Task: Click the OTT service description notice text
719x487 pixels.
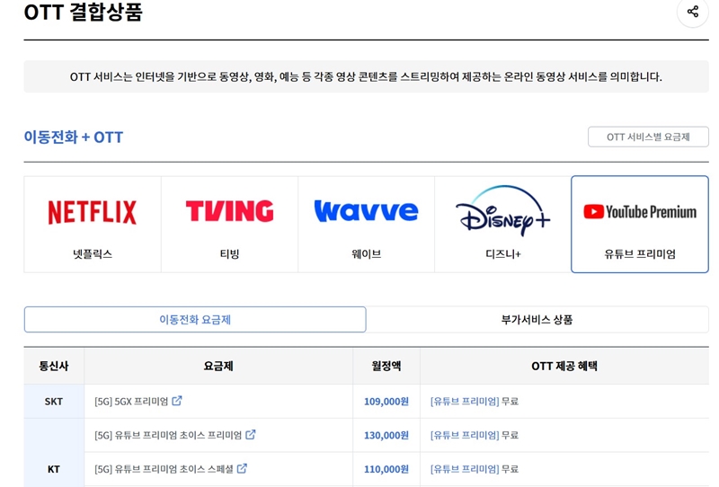Action: pyautogui.click(x=366, y=76)
